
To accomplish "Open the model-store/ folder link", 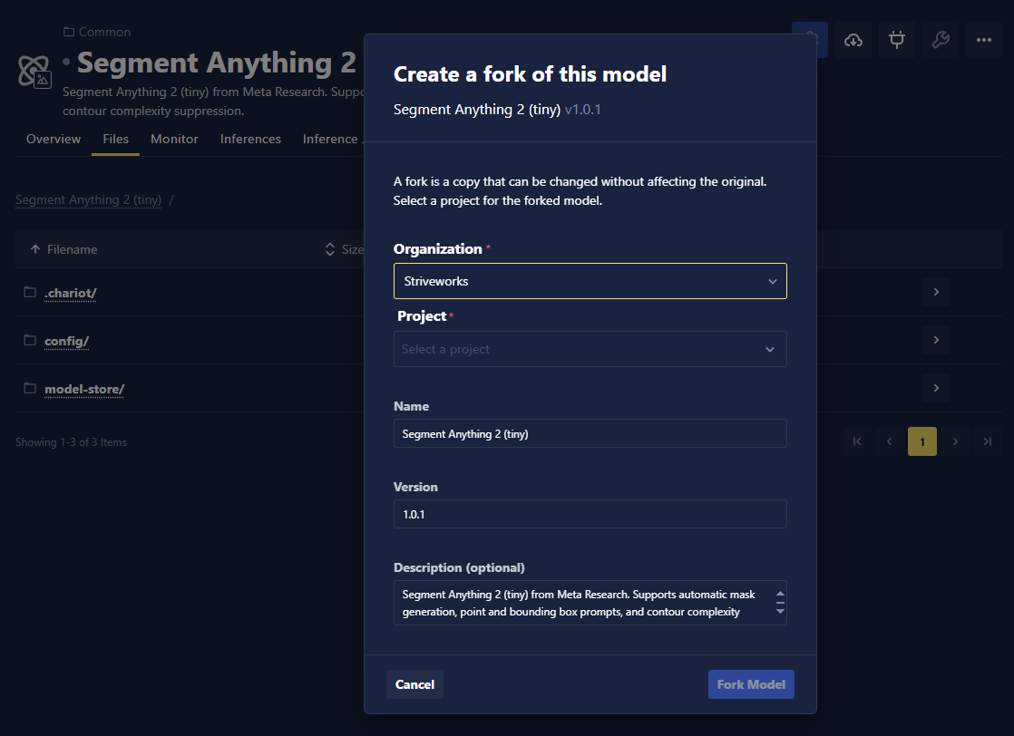I will 84,389.
